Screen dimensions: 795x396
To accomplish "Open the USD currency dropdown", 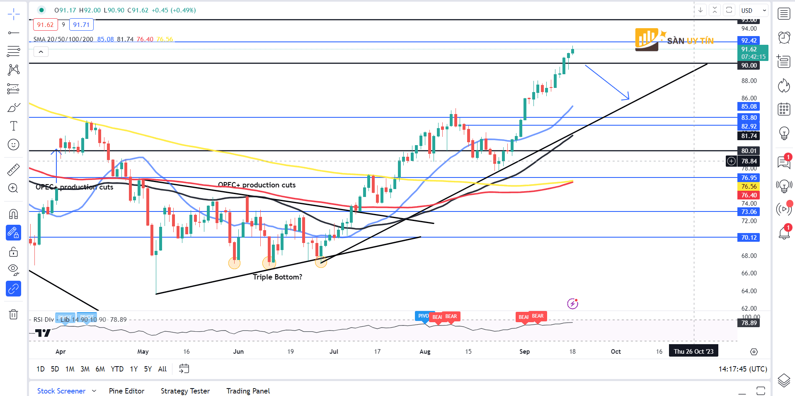I will [x=754, y=10].
